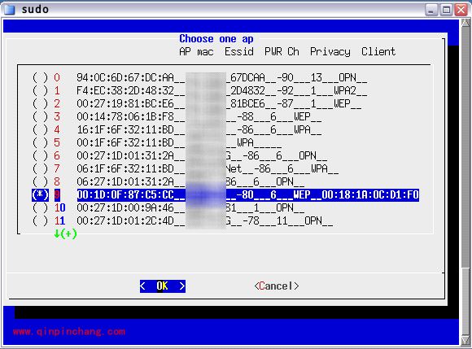The width and height of the screenshot is (472, 349).
Task: Click the '67DCAA' essid suffix text
Action: [247, 77]
